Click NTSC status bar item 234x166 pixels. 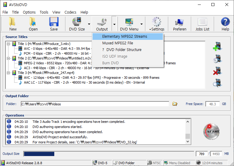(x=154, y=163)
